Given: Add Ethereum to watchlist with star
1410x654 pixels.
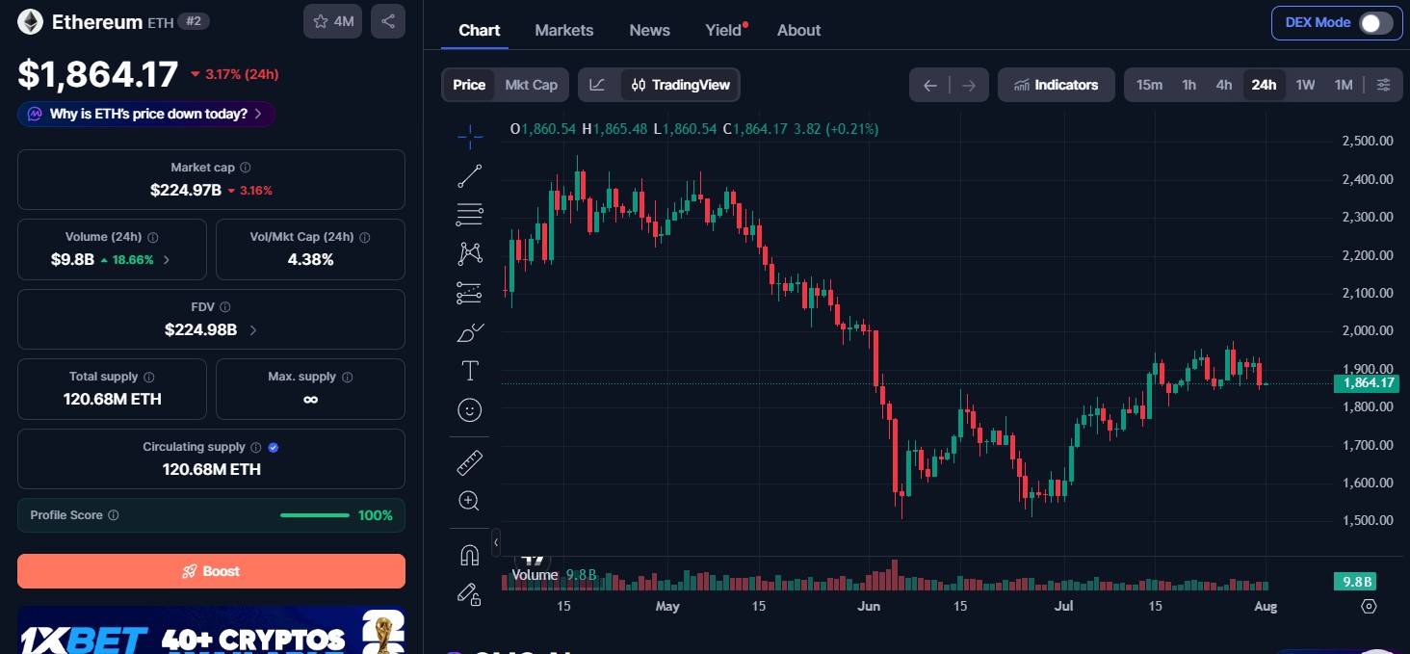Looking at the screenshot, I should 333,21.
